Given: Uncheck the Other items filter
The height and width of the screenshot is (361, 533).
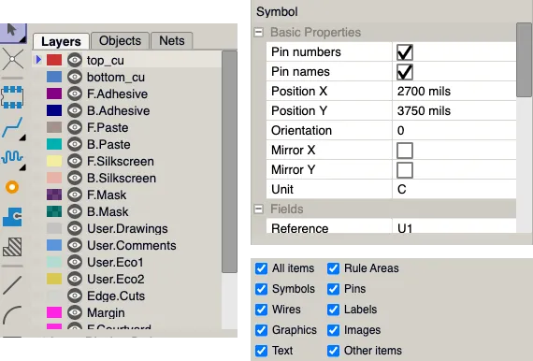Looking at the screenshot, I should pos(333,351).
